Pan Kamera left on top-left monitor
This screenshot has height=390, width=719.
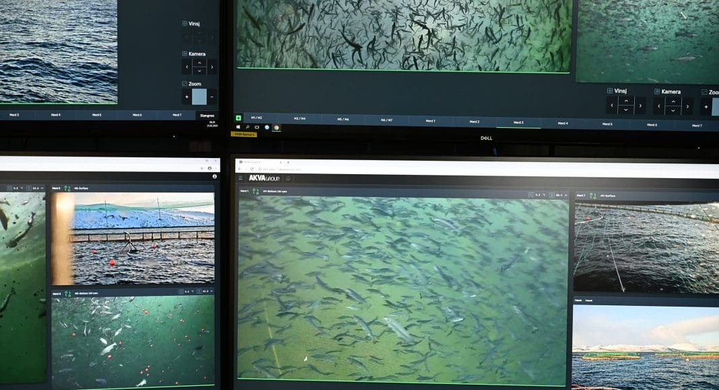click(186, 67)
